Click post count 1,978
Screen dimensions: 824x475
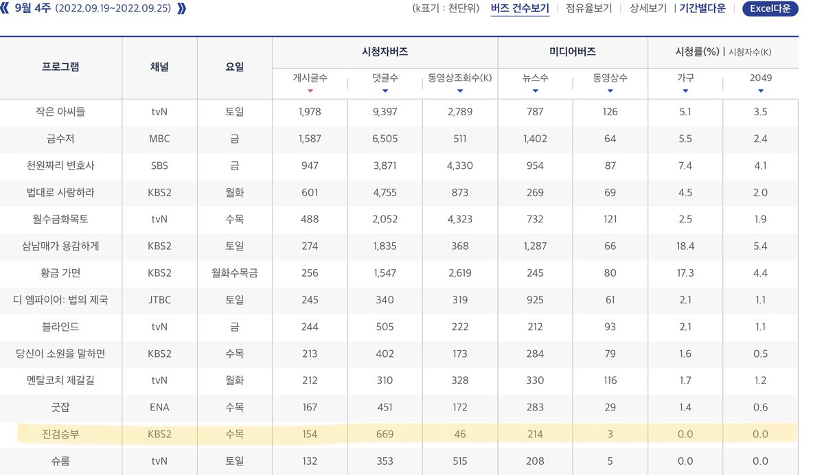pos(310,112)
